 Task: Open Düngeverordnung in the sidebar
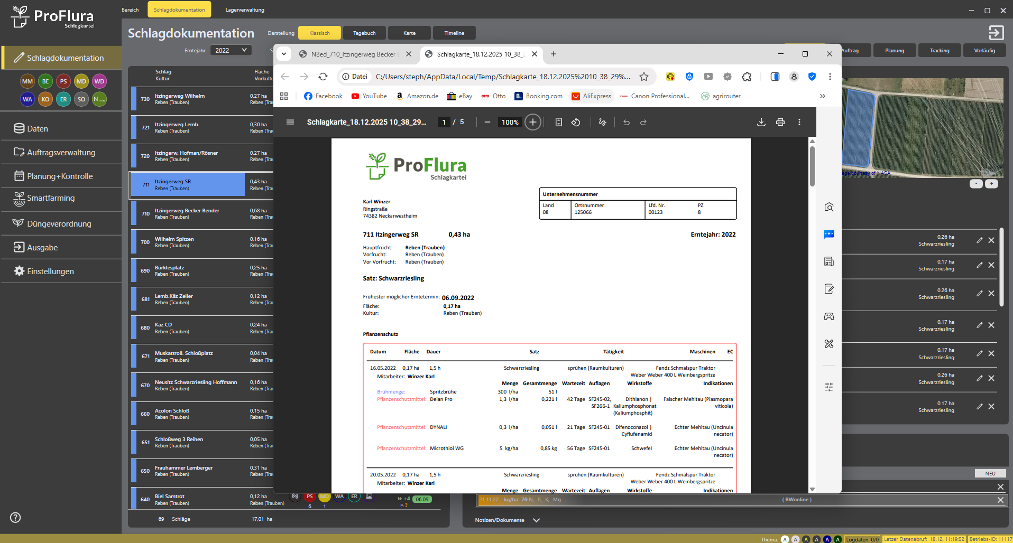tap(59, 224)
